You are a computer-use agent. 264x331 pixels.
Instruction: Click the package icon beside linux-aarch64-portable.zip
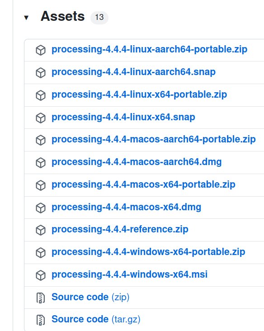point(41,50)
